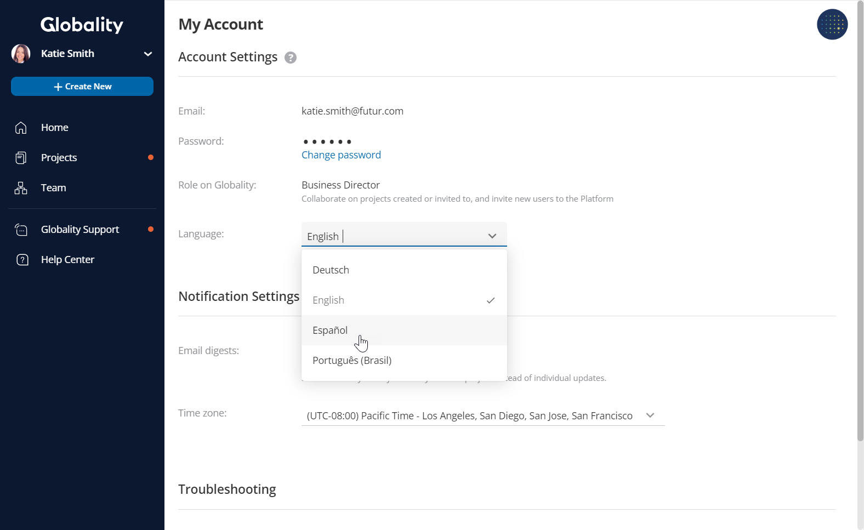Click the masked password dots
Screen dimensions: 864x530
[x=327, y=142]
